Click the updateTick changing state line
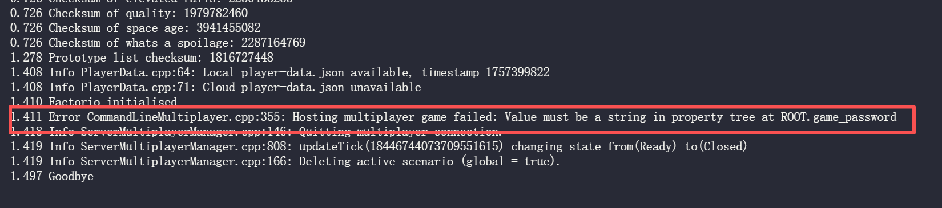The image size is (942, 208). [x=379, y=146]
